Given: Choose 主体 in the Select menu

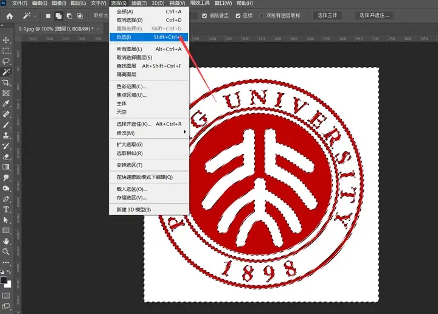Looking at the screenshot, I should point(149,103).
